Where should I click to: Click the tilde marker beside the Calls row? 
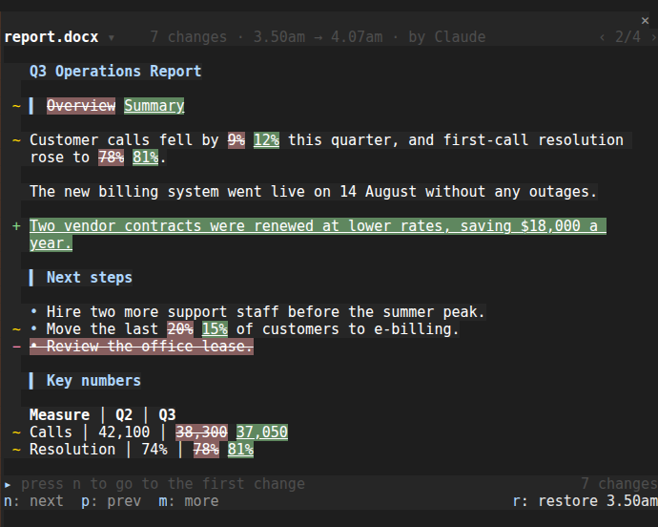(16, 432)
